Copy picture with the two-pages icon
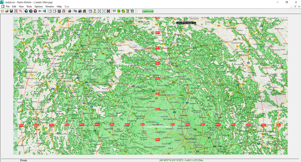Viewport: 301px width, 162px height. 76,11
